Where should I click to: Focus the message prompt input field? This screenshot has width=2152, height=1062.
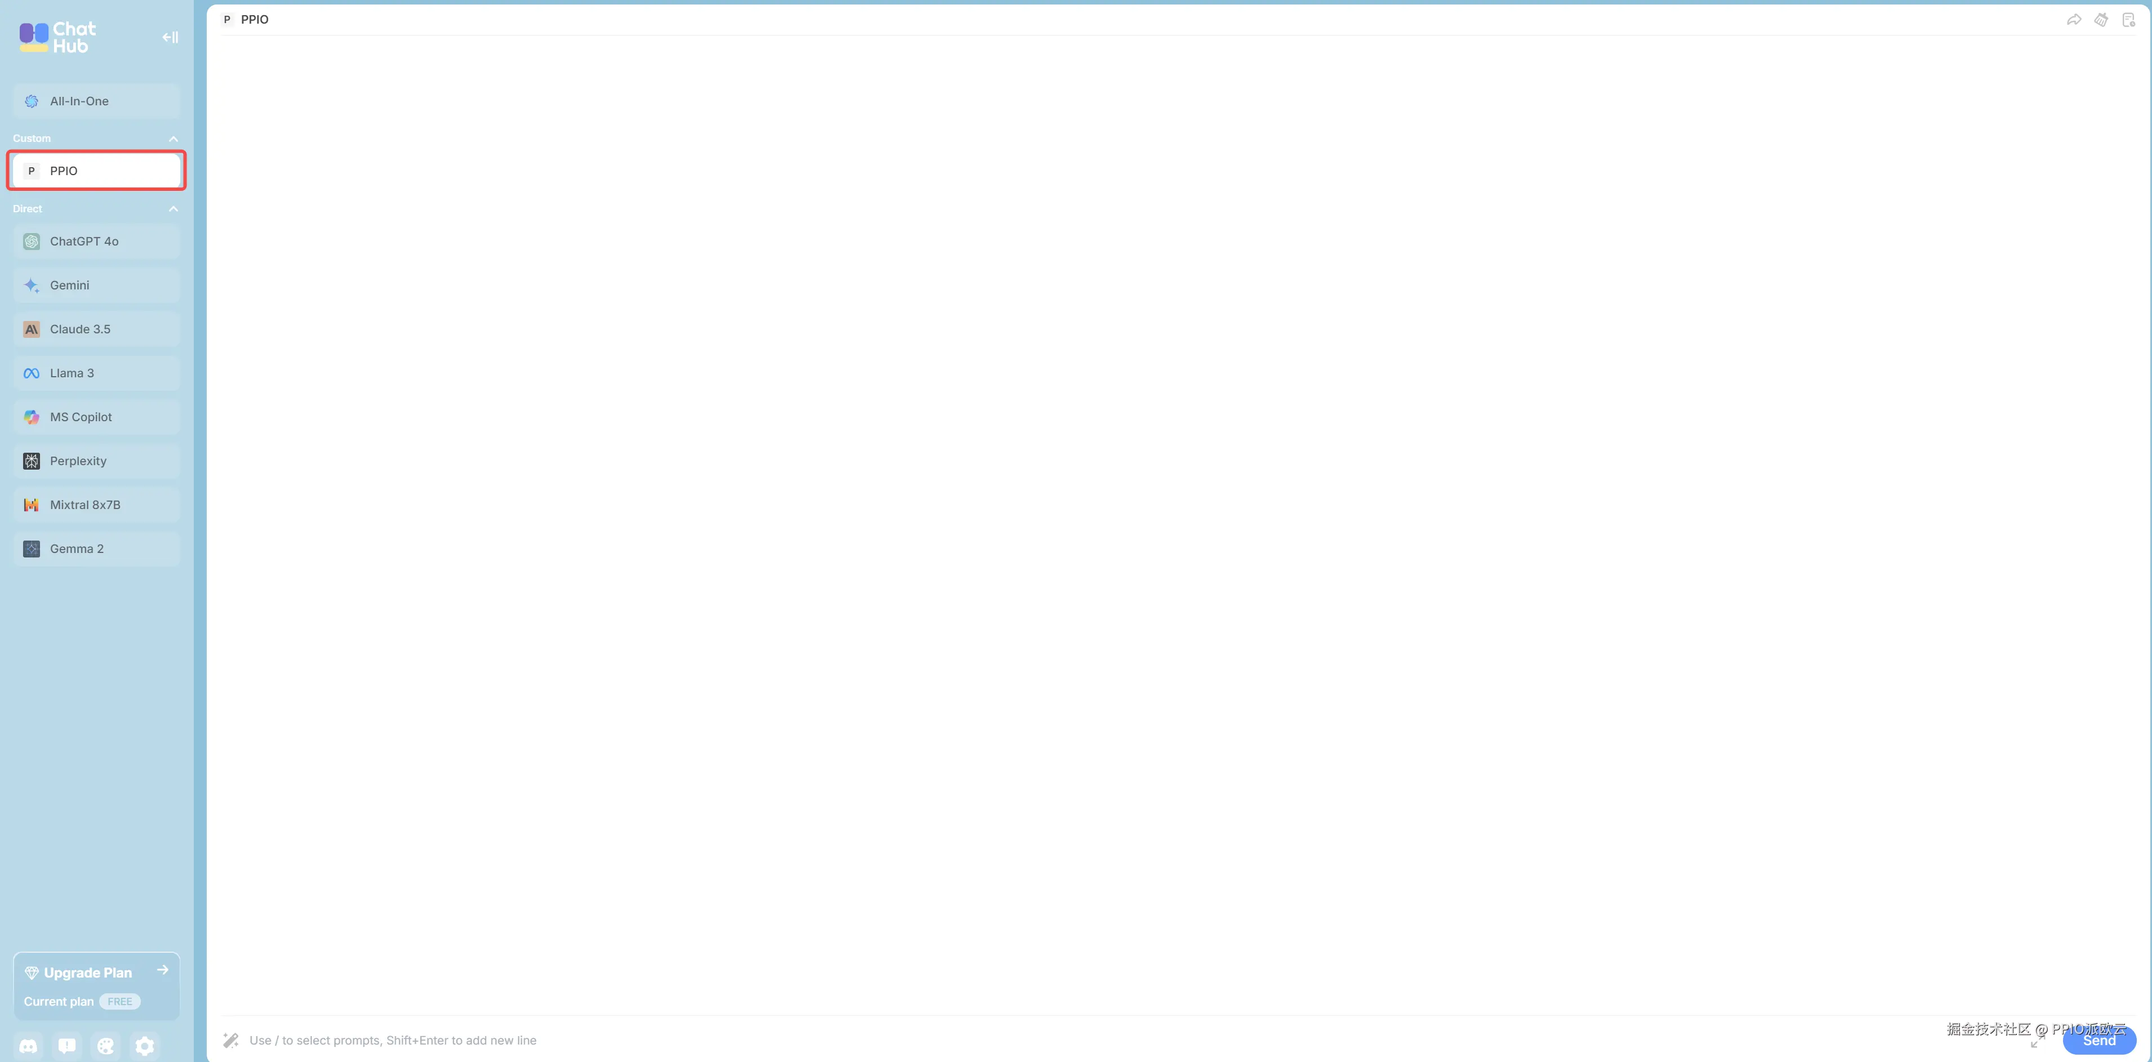click(x=1128, y=1040)
